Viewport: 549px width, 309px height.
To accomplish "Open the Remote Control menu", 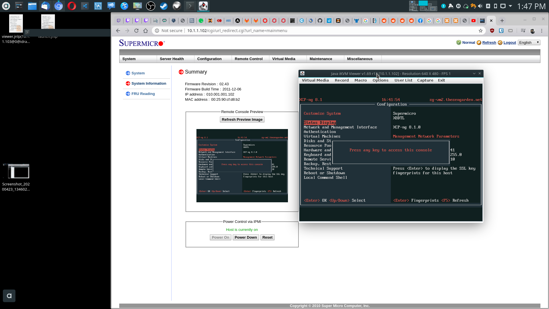I will (x=250, y=59).
